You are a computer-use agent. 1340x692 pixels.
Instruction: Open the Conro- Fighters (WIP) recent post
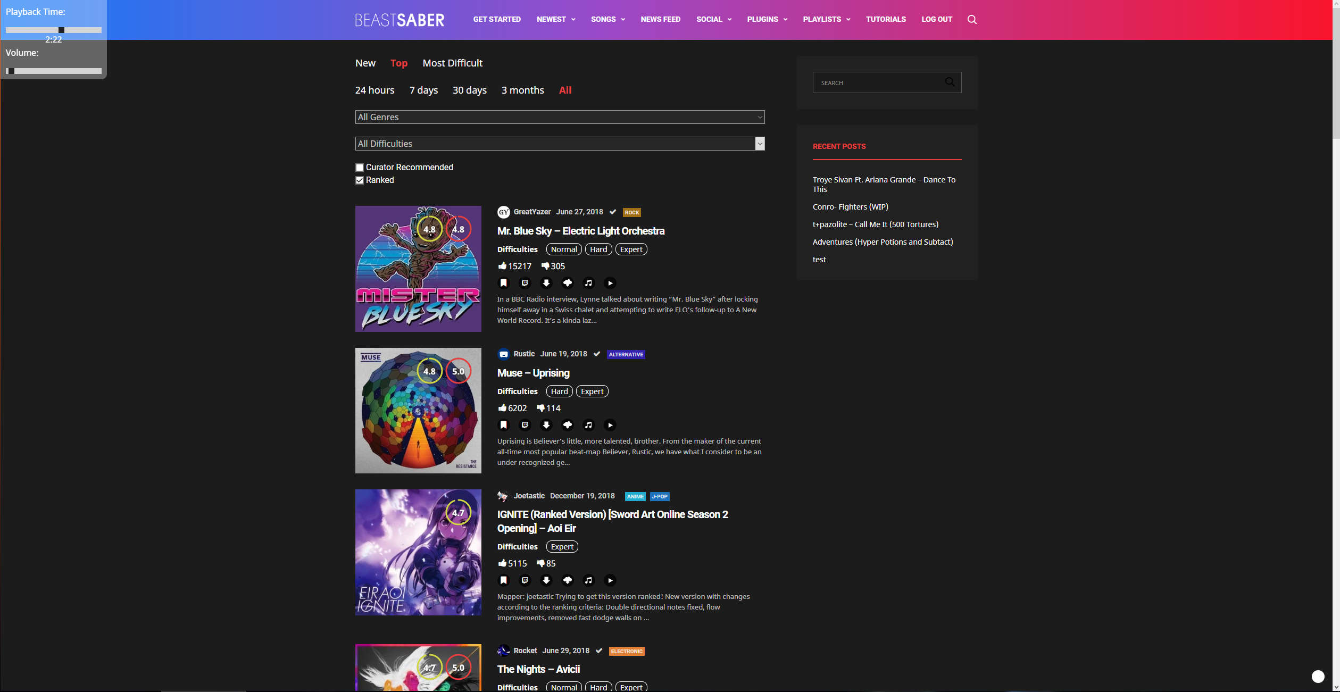click(x=850, y=207)
